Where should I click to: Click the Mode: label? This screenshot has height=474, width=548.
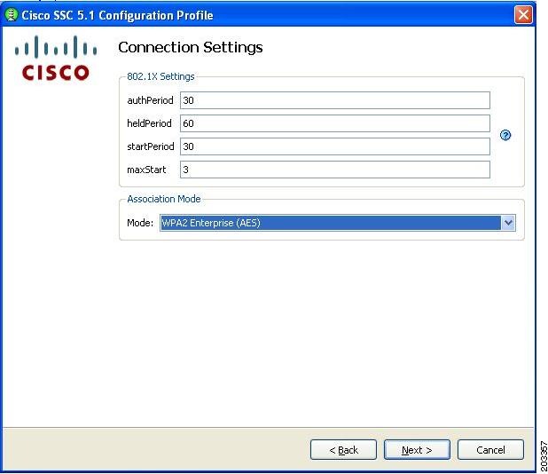(140, 223)
